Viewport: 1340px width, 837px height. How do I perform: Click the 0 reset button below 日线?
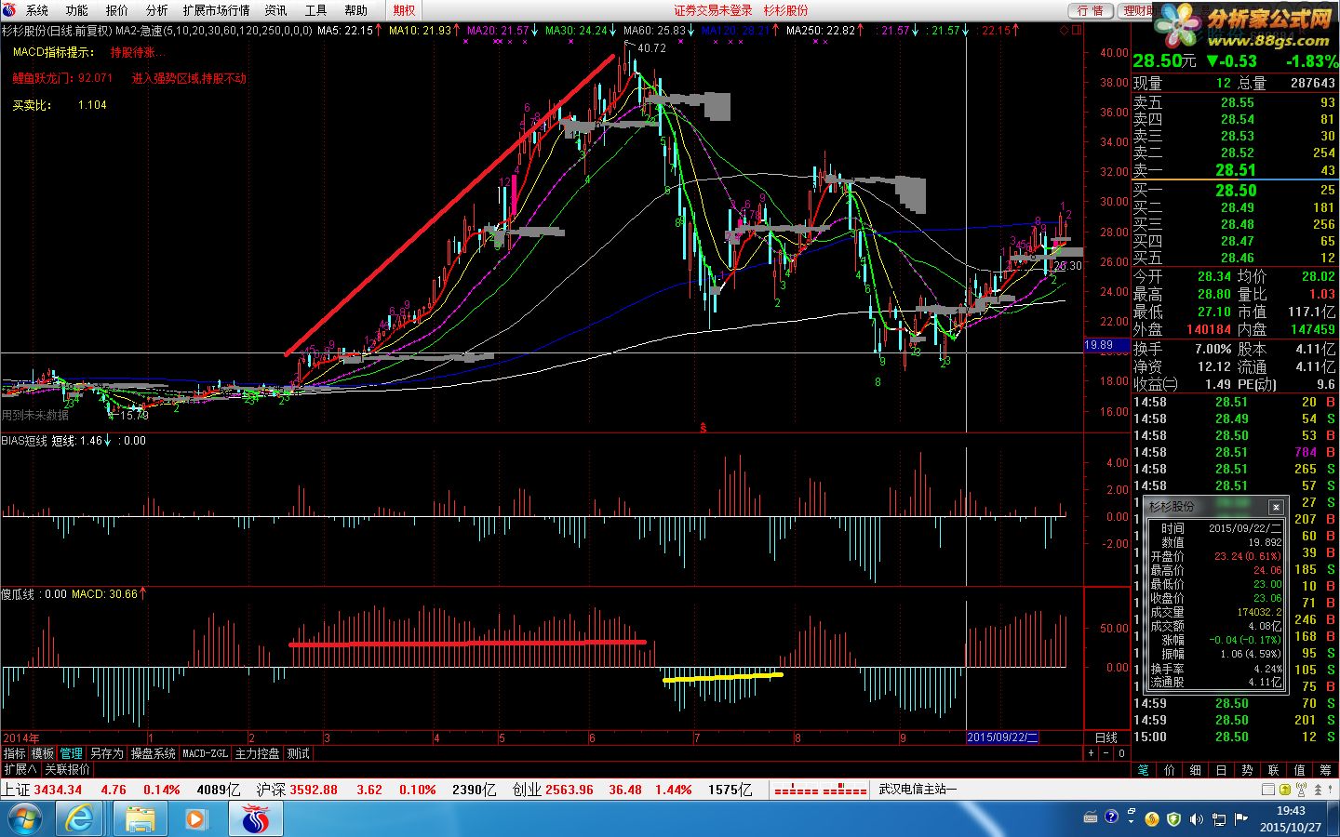tap(1121, 753)
